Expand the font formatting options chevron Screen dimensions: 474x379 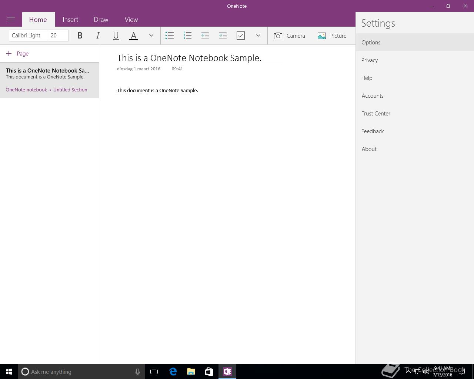click(151, 36)
